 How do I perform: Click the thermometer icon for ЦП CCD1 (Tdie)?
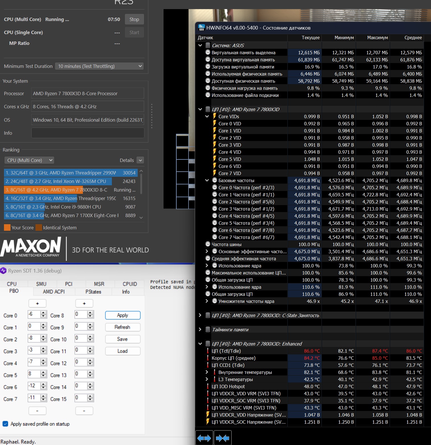click(x=208, y=365)
